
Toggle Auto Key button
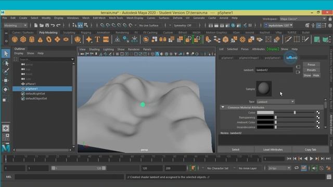click(193, 168)
